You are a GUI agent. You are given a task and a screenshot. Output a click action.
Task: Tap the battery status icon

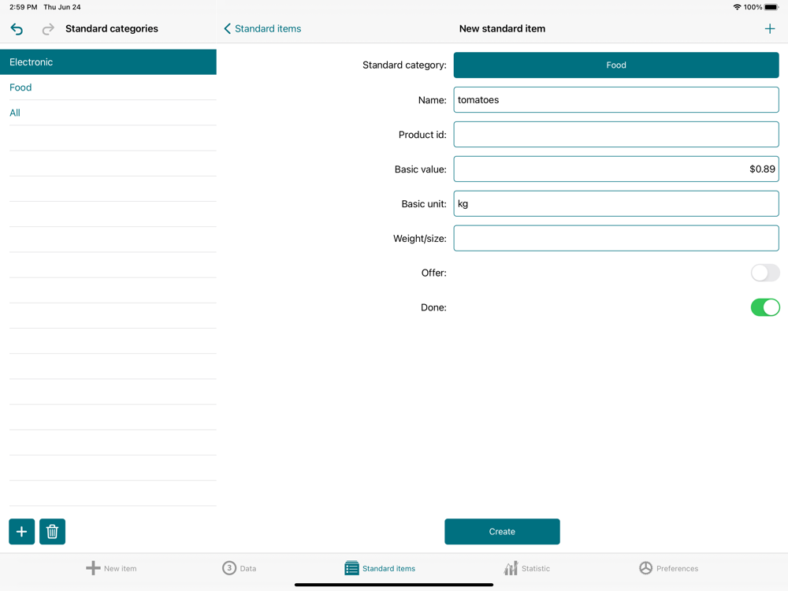[771, 7]
